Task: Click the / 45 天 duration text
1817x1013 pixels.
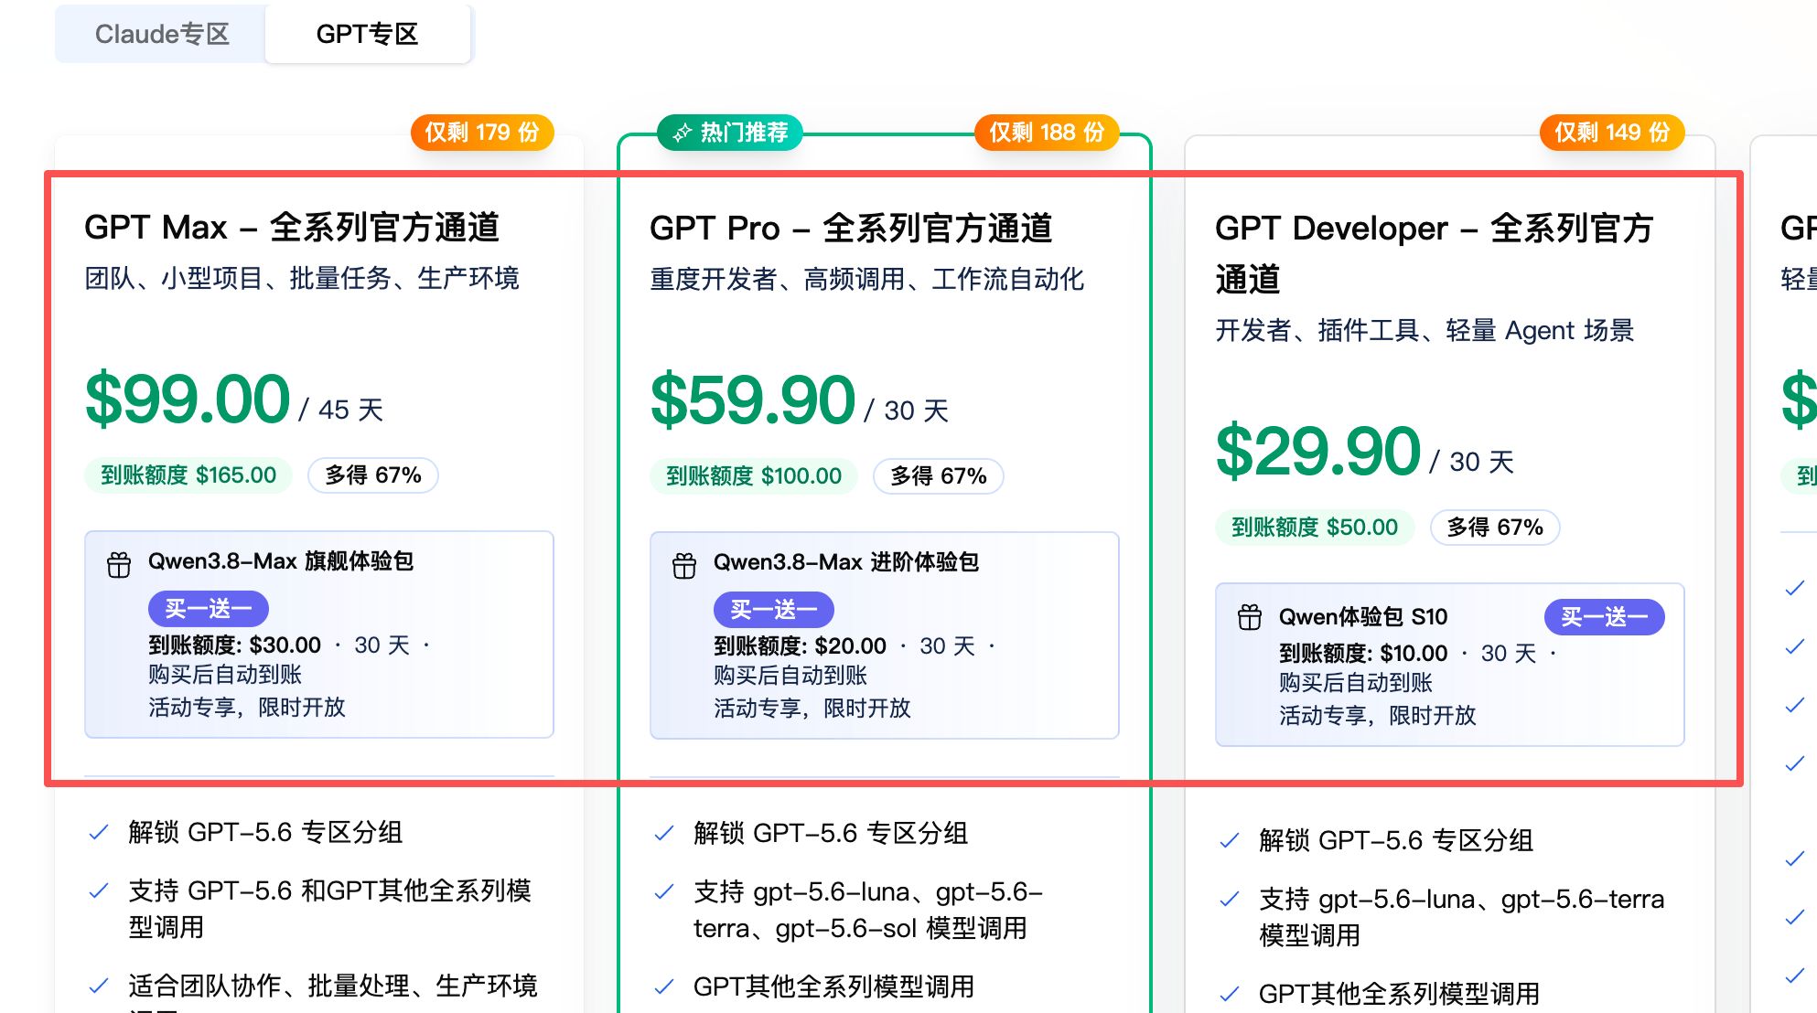Action: coord(341,410)
